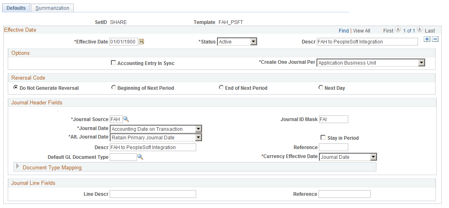The height and width of the screenshot is (208, 449).
Task: Click the Line Descr field
Action: (x=153, y=194)
